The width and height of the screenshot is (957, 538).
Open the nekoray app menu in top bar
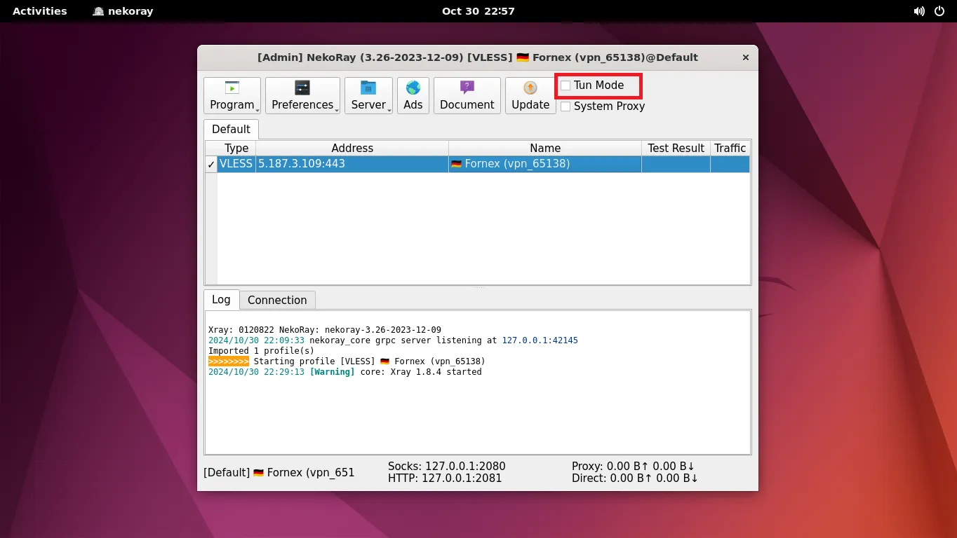coord(123,11)
